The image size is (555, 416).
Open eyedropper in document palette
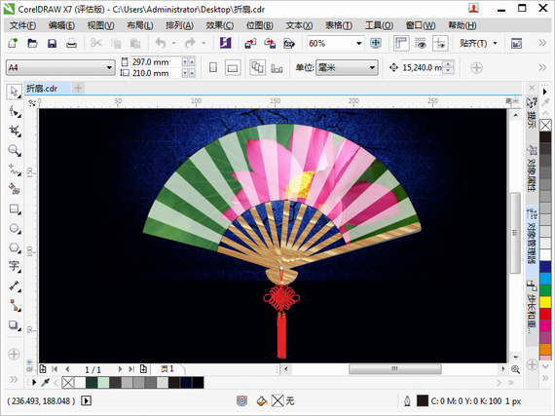click(x=46, y=382)
